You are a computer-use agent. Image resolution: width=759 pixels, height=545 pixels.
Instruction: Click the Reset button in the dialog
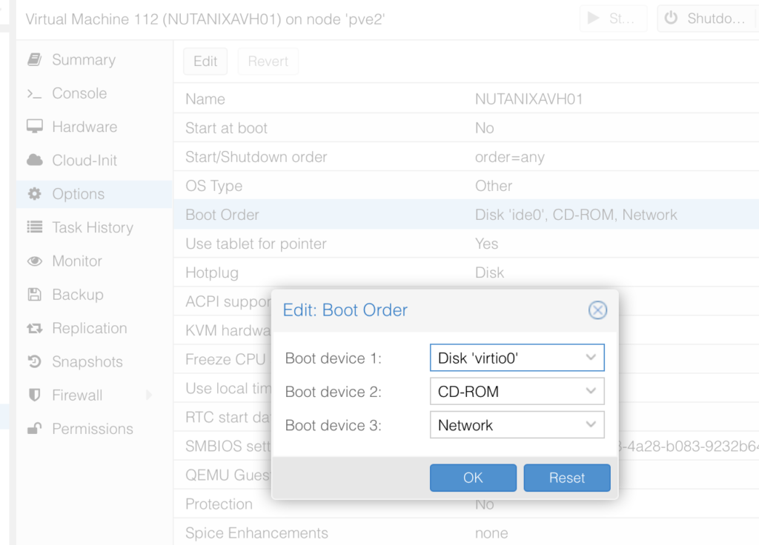(x=566, y=478)
